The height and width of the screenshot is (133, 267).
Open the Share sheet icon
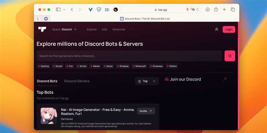pos(216,9)
